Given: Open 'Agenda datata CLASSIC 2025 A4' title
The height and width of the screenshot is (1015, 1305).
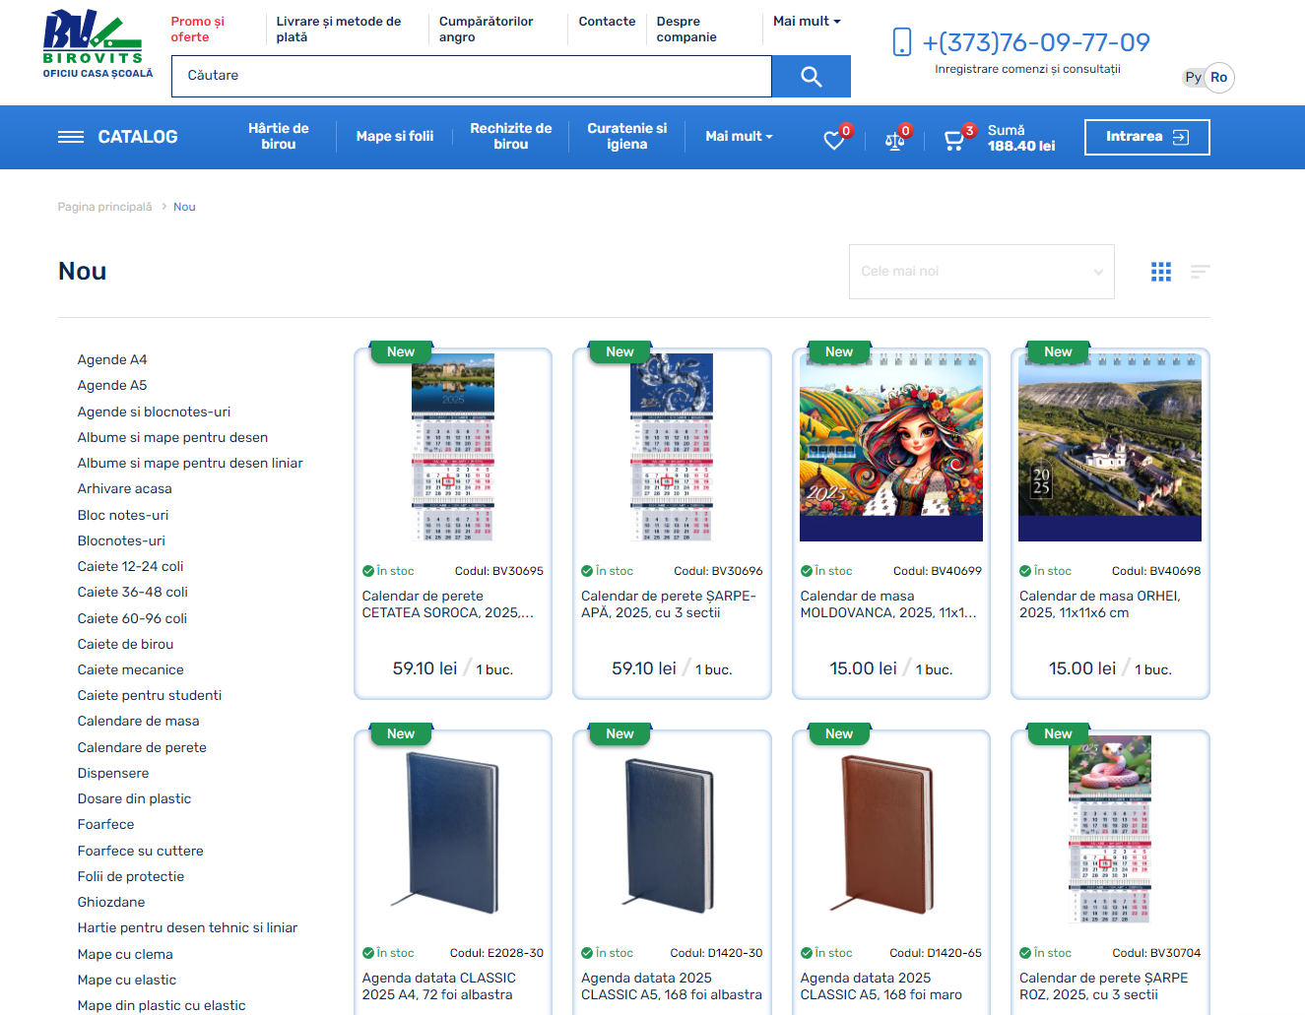Looking at the screenshot, I should coord(439,986).
